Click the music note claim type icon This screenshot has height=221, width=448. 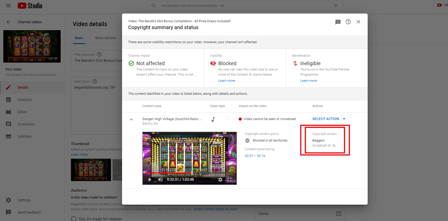pos(213,119)
